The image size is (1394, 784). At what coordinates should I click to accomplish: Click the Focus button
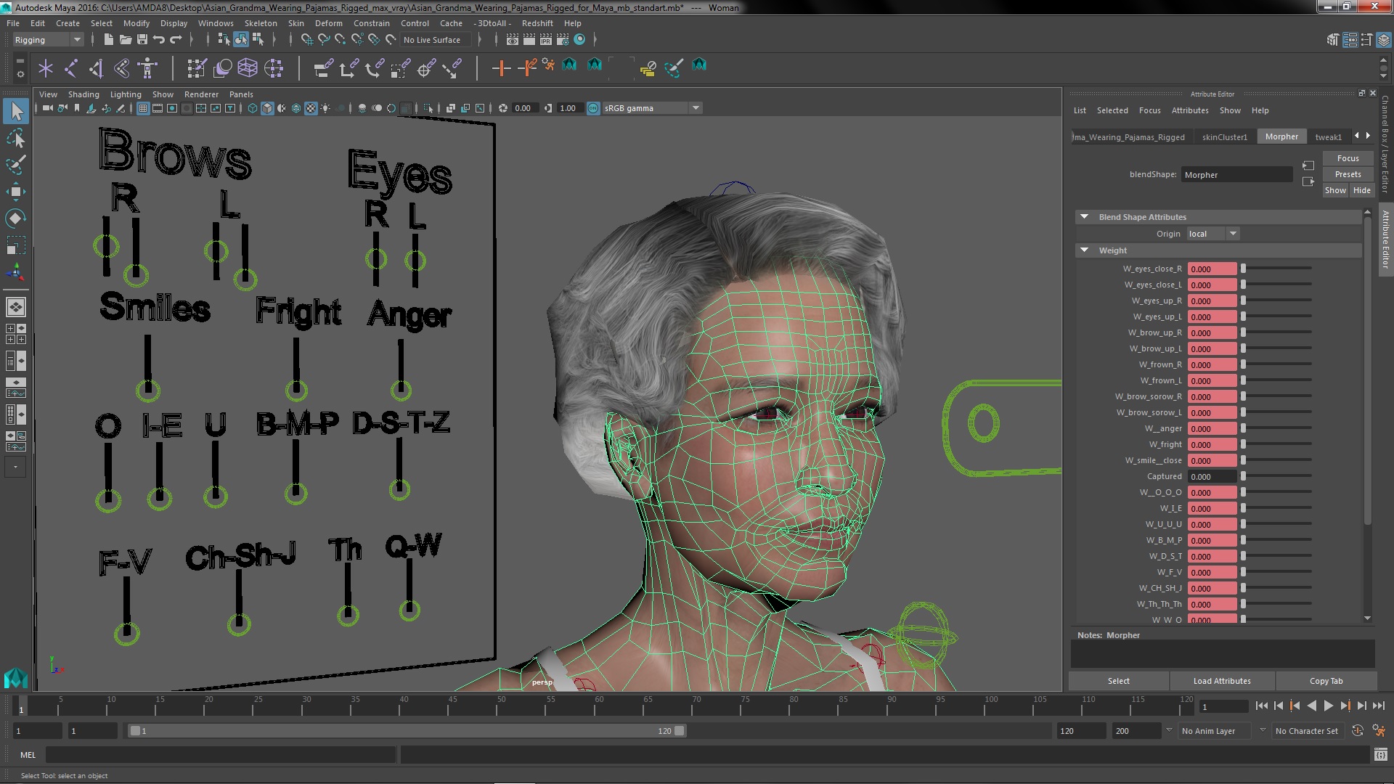click(1348, 158)
